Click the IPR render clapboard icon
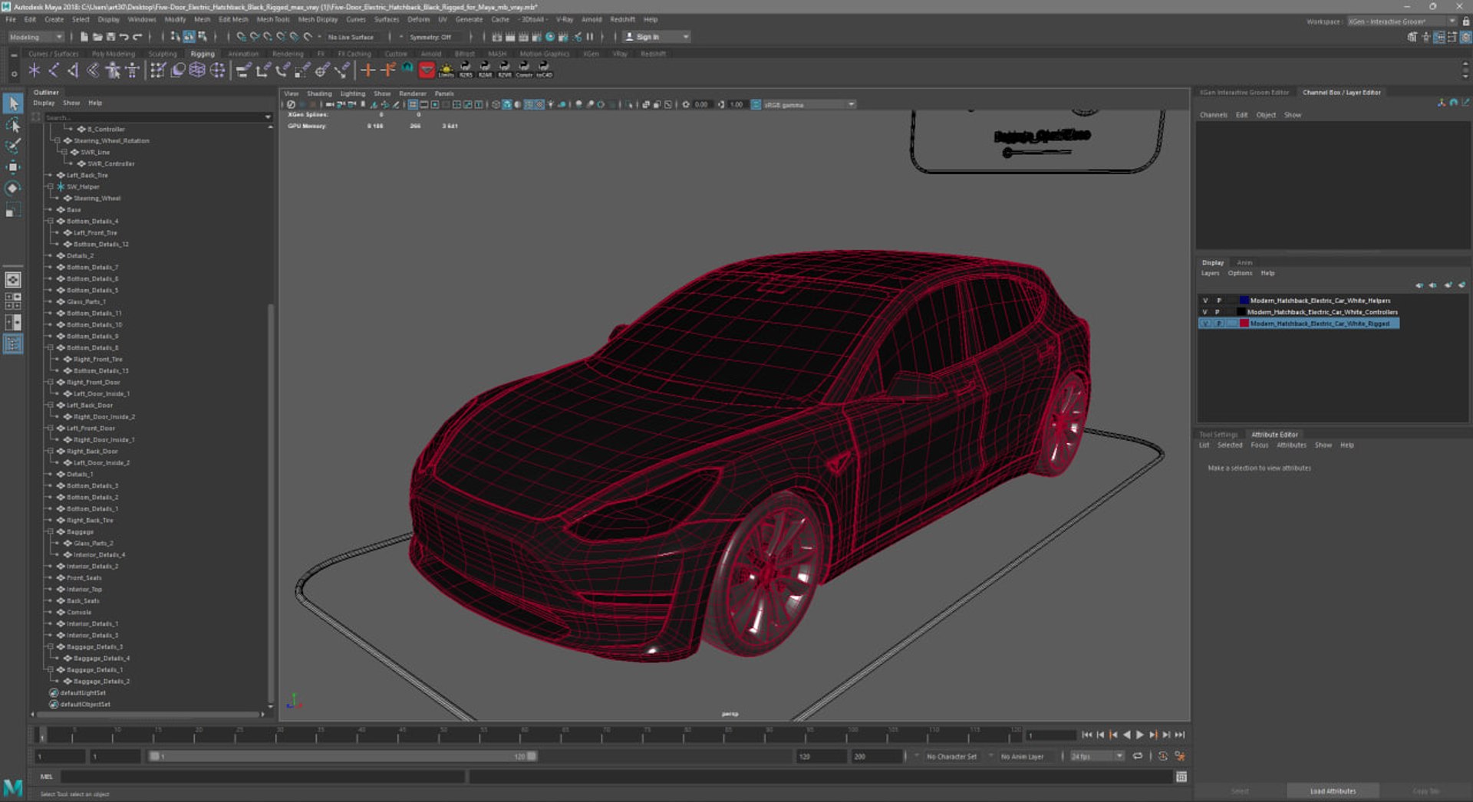1473x802 pixels. tap(523, 37)
